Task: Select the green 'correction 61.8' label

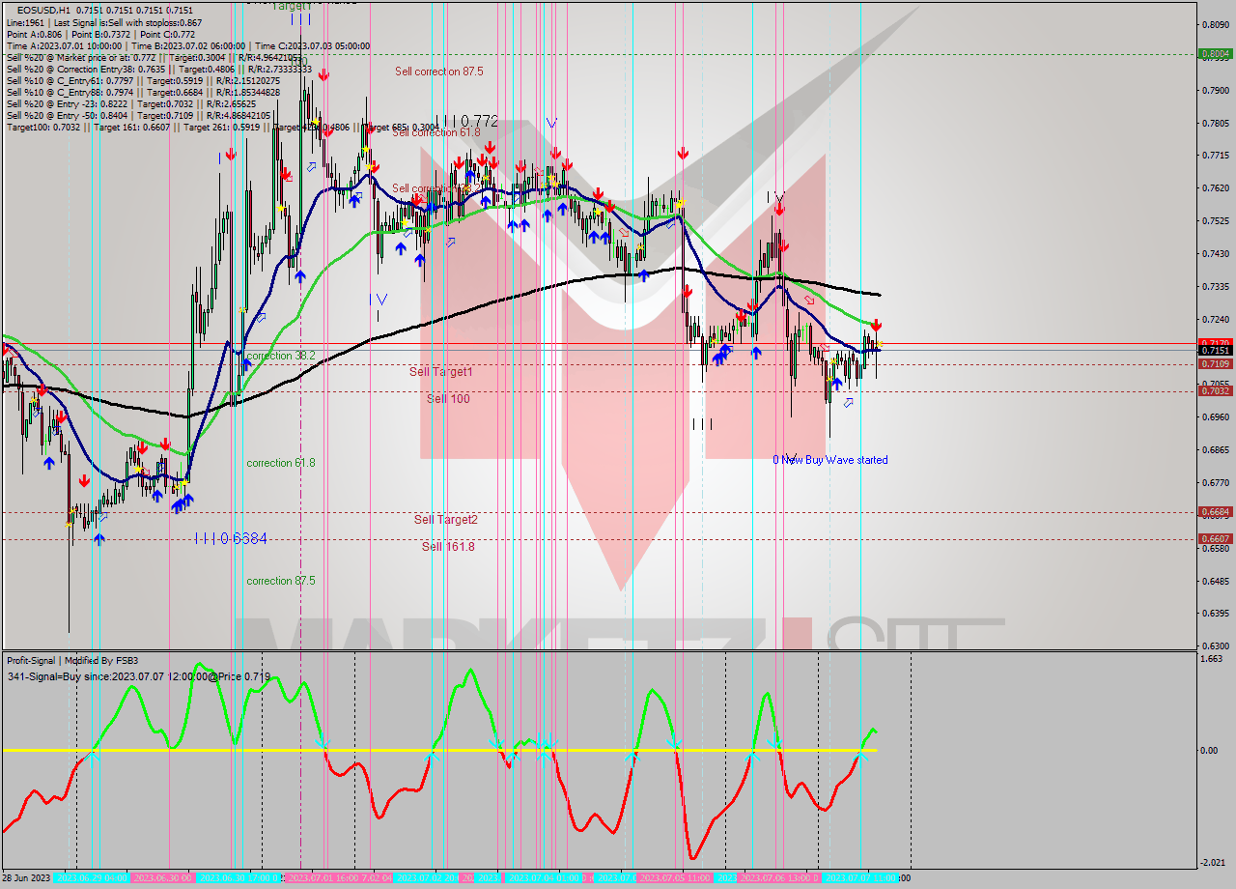Action: point(280,463)
